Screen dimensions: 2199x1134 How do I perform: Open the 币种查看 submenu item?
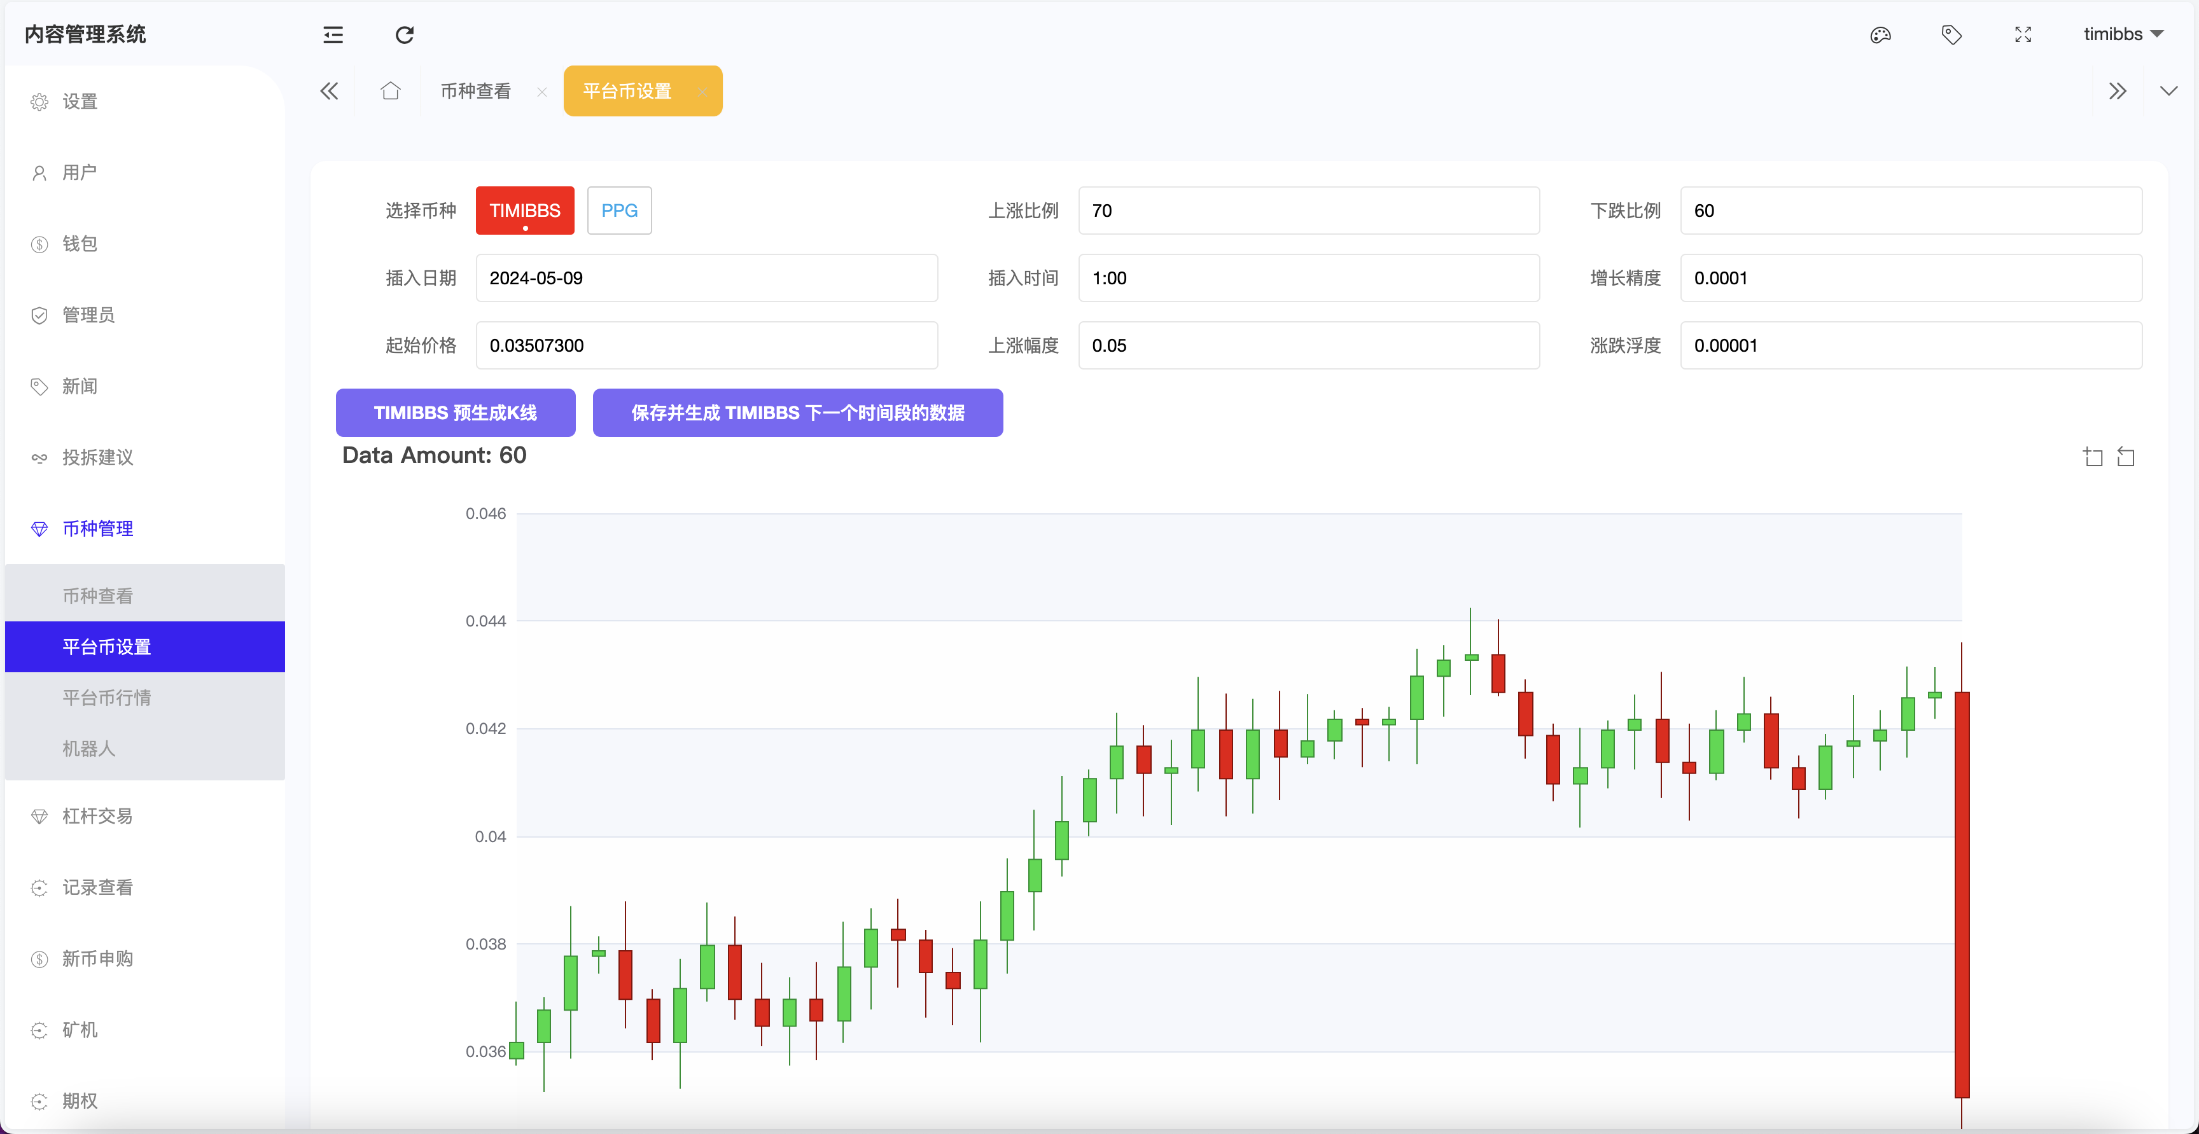pyautogui.click(x=145, y=595)
